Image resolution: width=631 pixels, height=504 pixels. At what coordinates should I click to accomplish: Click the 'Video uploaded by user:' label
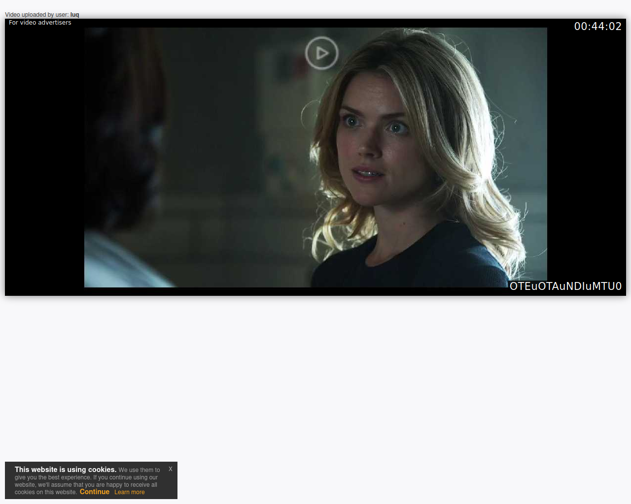click(x=37, y=15)
